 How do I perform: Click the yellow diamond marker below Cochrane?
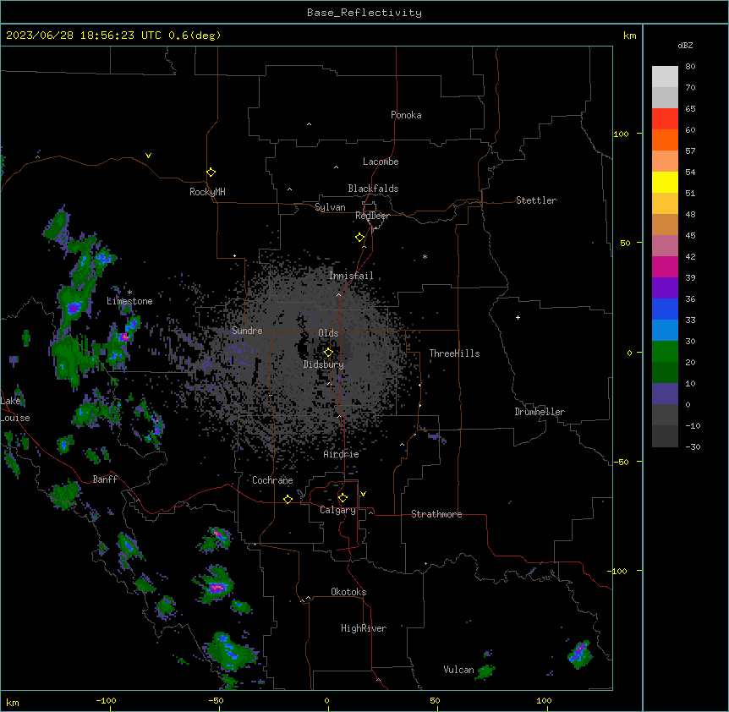click(288, 499)
